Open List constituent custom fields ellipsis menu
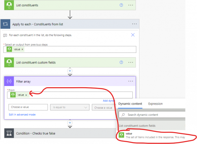The height and width of the screenshot is (144, 197). coord(131,62)
